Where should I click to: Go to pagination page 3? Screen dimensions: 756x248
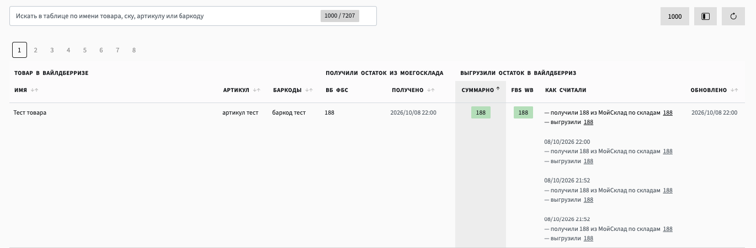[52, 50]
